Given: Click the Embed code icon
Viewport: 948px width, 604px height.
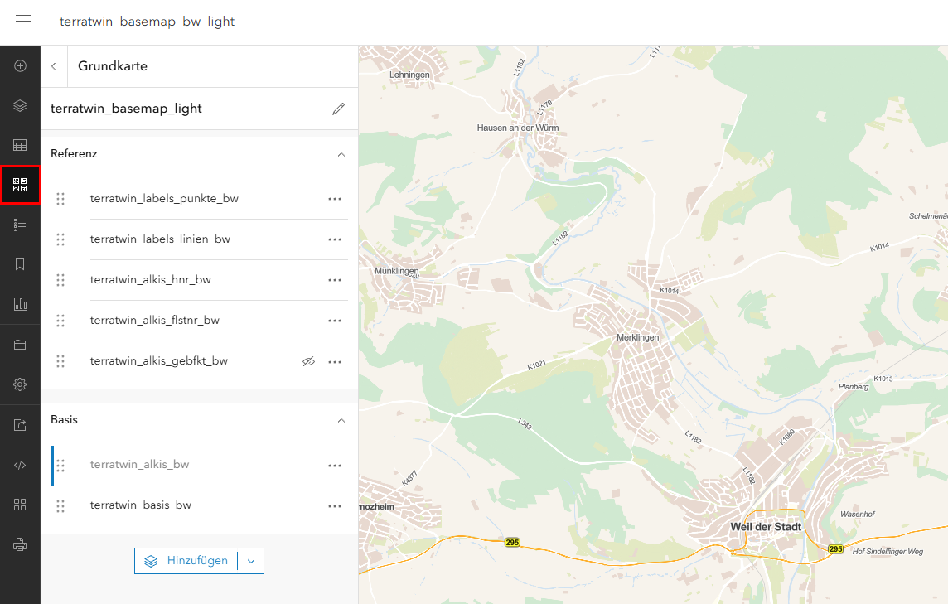Looking at the screenshot, I should pos(21,464).
